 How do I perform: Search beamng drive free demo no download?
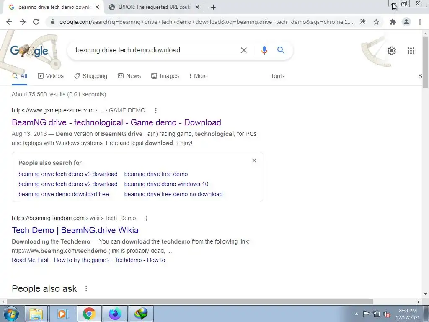(173, 194)
